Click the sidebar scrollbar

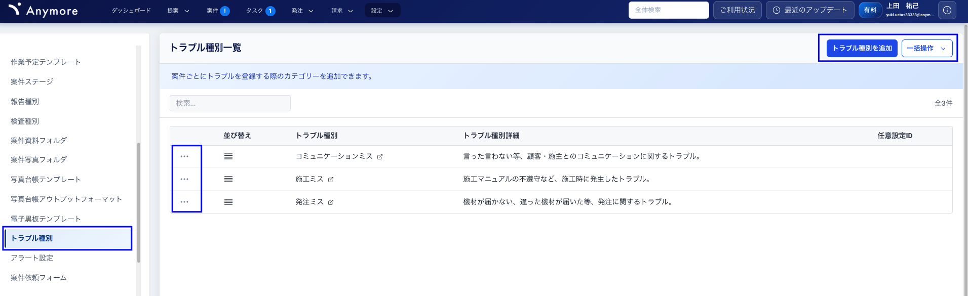click(x=139, y=202)
